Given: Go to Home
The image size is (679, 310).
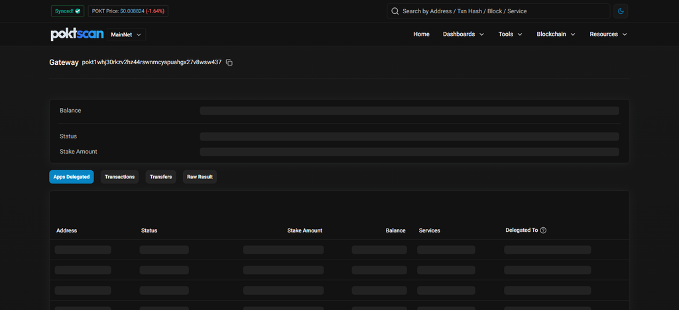Looking at the screenshot, I should pos(421,34).
